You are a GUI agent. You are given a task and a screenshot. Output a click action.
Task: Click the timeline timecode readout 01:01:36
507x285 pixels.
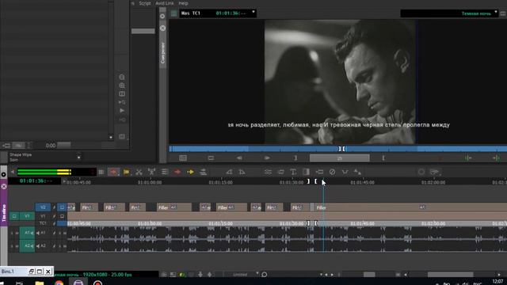pos(35,181)
